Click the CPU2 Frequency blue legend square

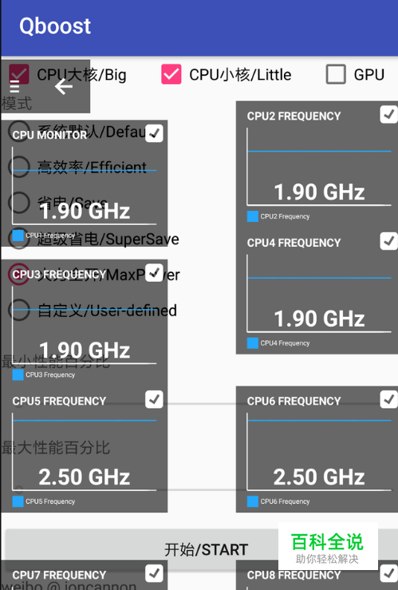point(253,216)
